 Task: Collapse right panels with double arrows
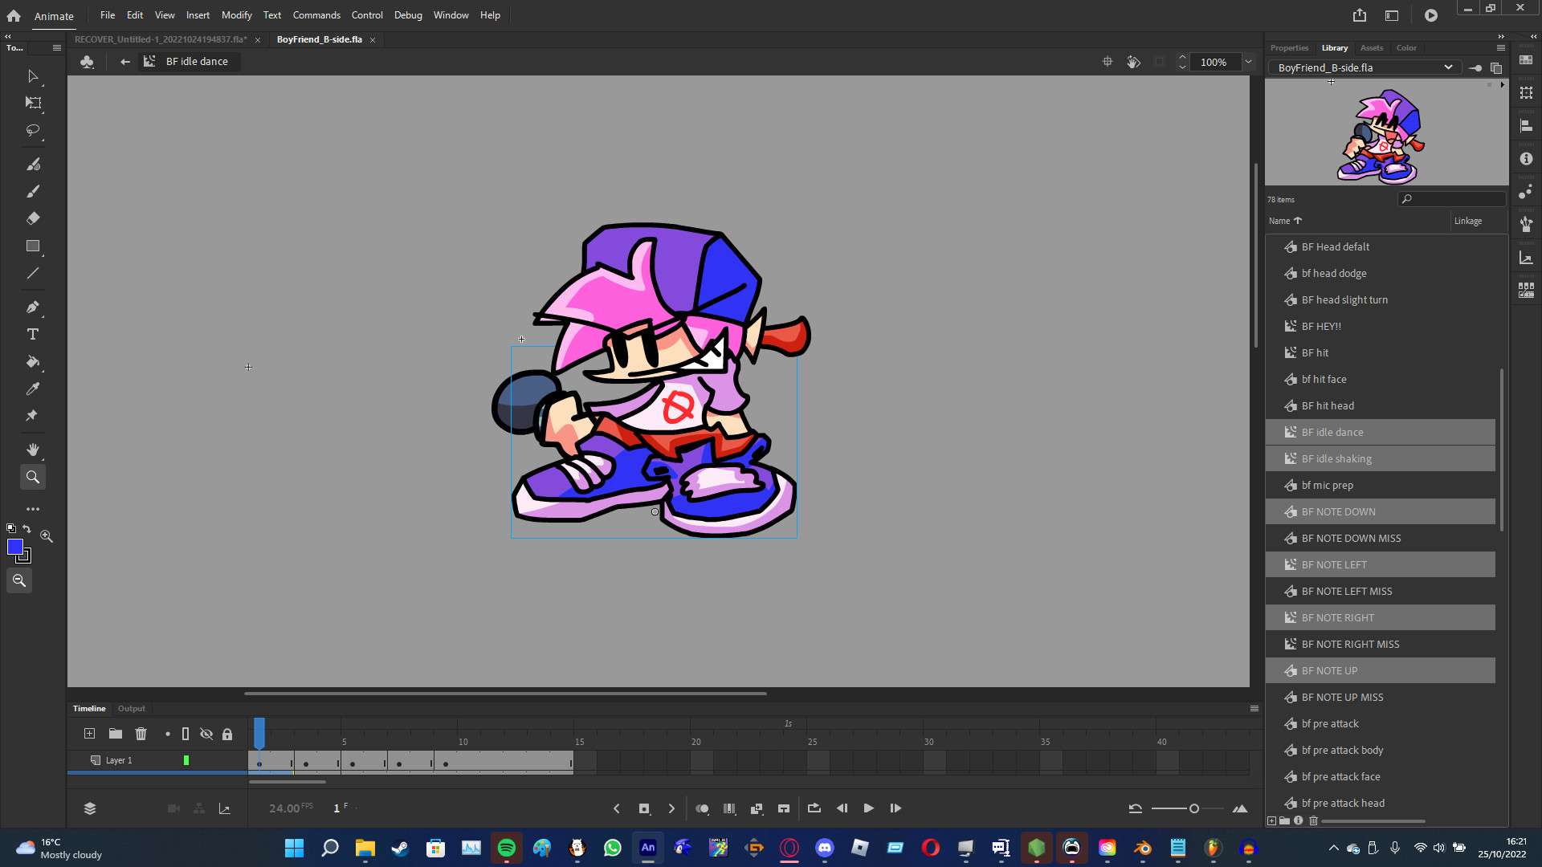(1501, 36)
